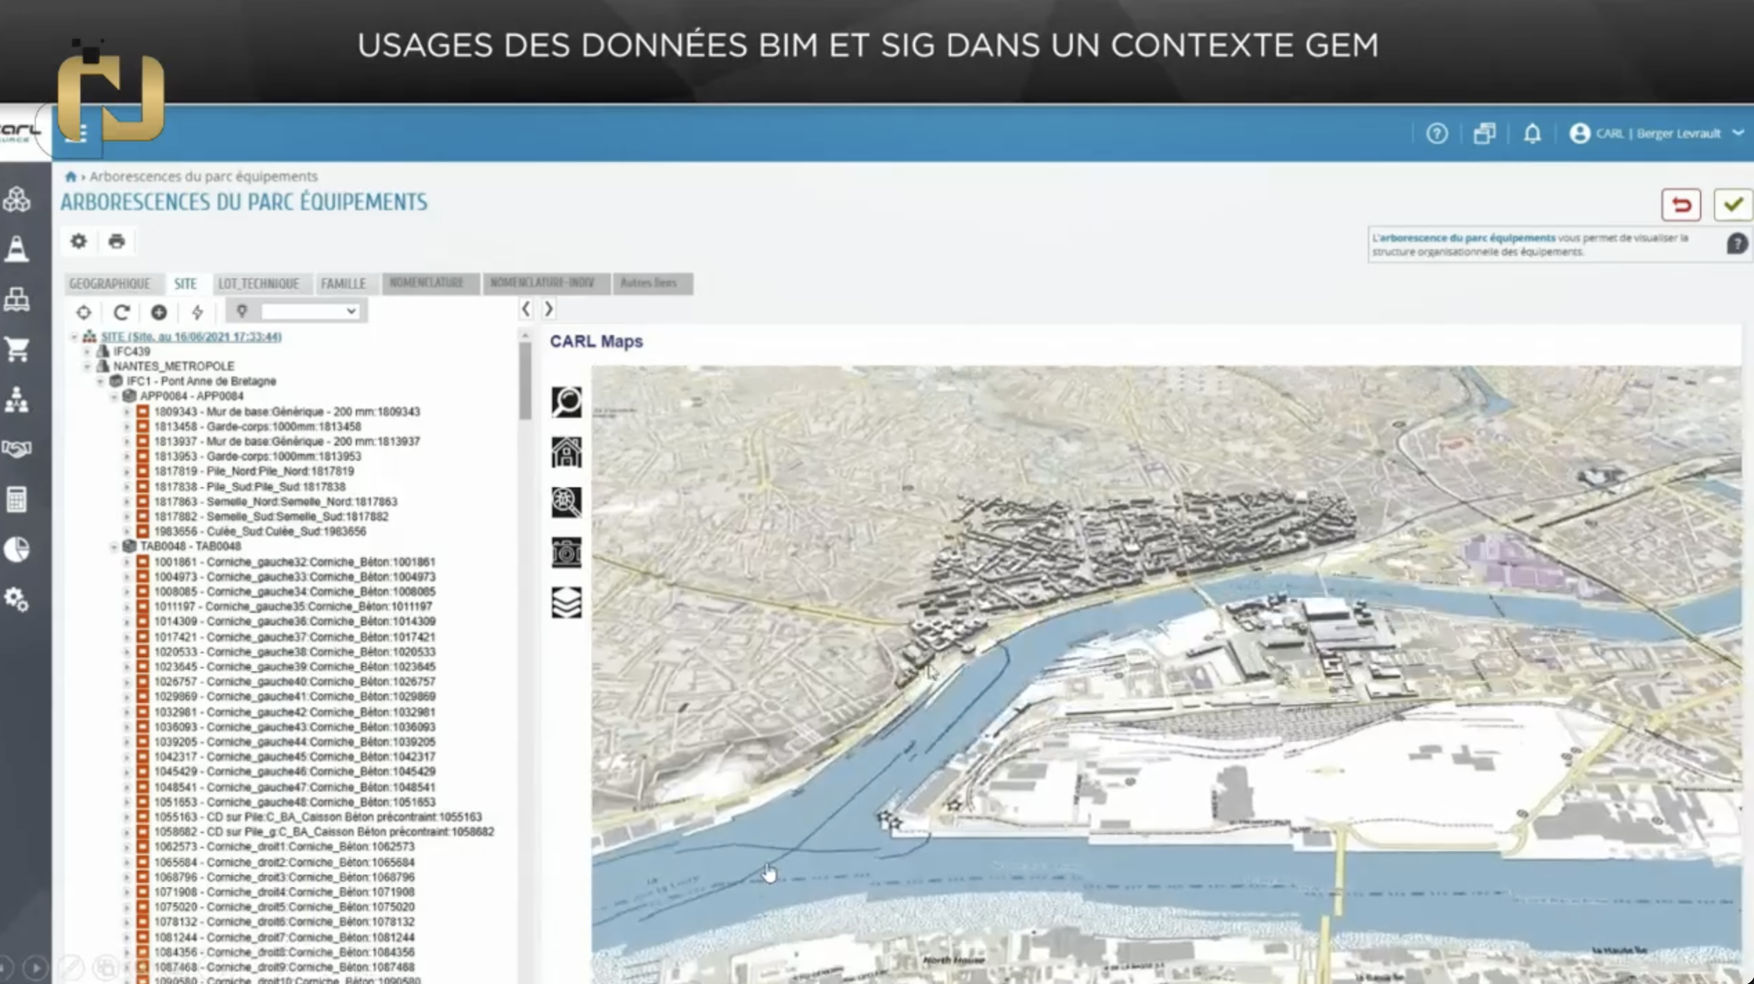Open the location filter dropdown
The width and height of the screenshot is (1754, 984).
tap(309, 312)
